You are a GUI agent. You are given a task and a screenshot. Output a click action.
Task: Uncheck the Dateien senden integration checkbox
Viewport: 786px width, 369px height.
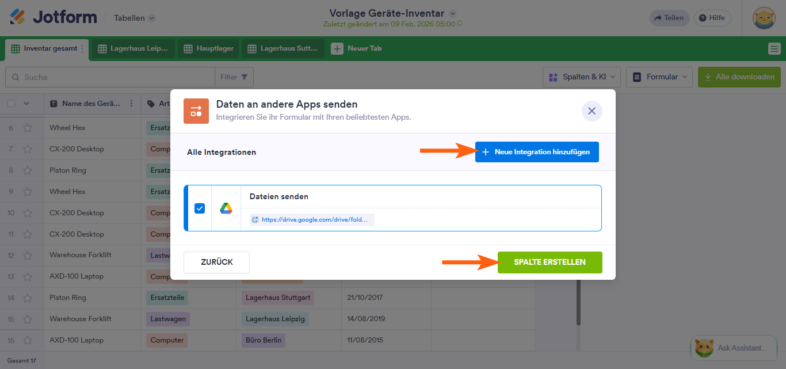point(200,208)
